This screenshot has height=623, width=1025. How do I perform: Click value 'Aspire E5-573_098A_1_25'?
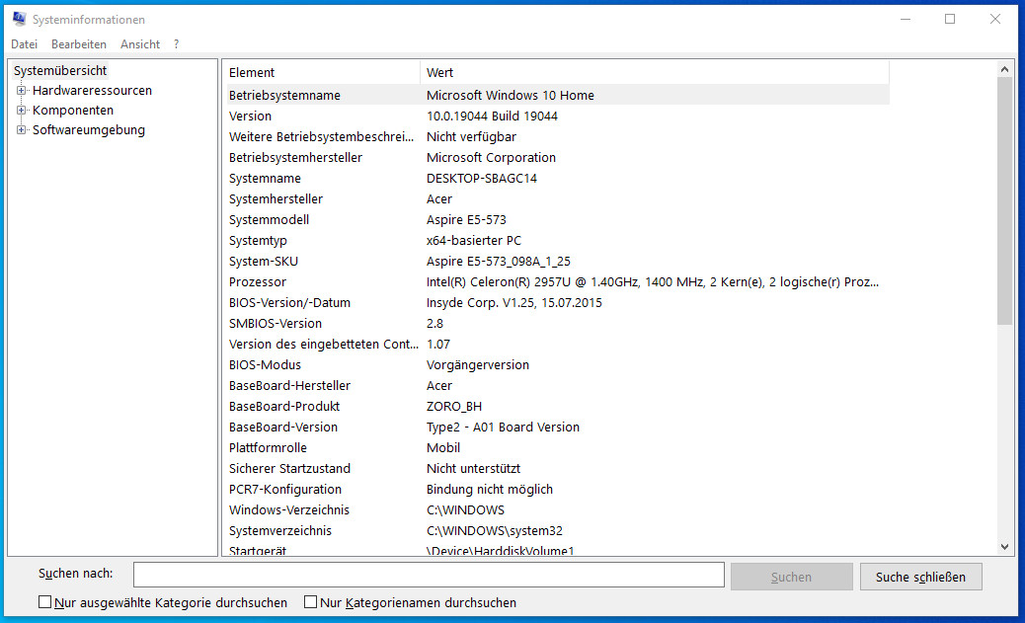coord(498,262)
